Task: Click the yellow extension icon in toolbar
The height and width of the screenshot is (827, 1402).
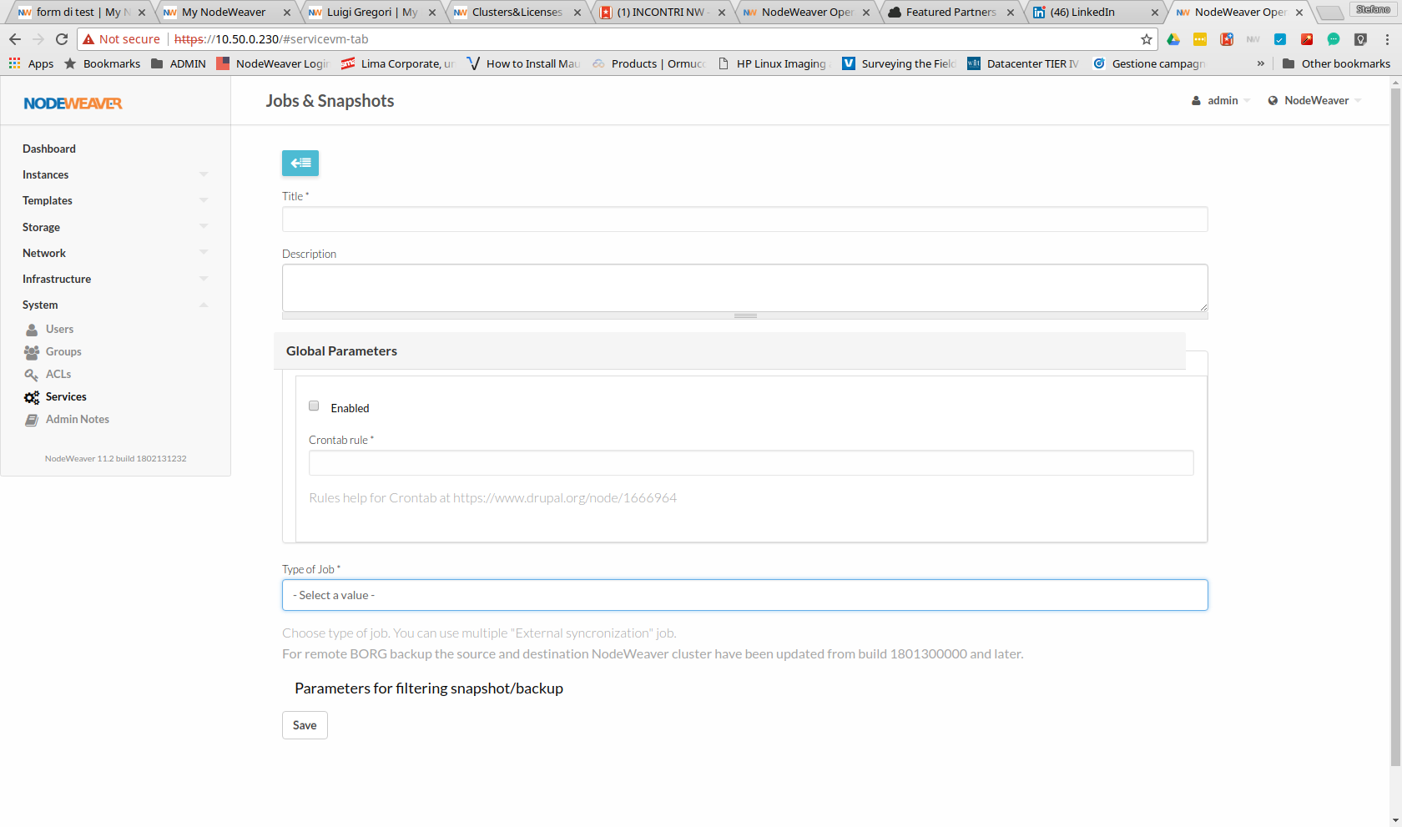Action: tap(1200, 39)
